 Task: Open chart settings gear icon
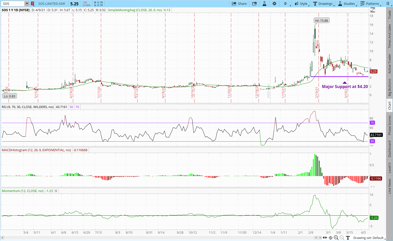pos(274,4)
